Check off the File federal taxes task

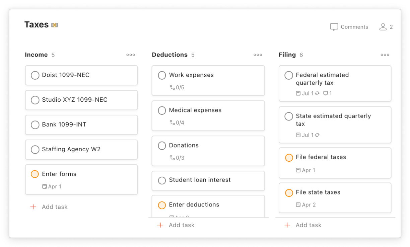pos(289,157)
